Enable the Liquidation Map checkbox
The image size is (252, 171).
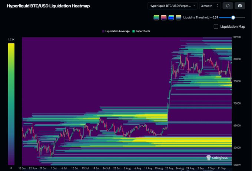click(x=216, y=27)
